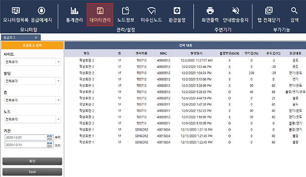Click the 검색 magnifier search icon
Viewport: 306px width, 177px height.
pos(294,11)
